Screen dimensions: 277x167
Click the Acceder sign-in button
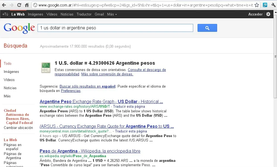tap(255, 14)
